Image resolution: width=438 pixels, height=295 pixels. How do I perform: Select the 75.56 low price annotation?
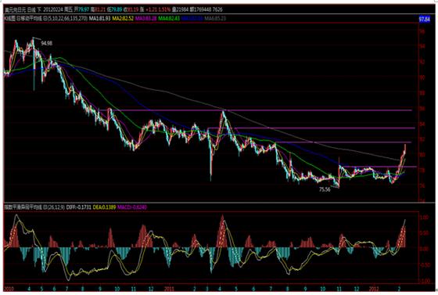point(325,189)
